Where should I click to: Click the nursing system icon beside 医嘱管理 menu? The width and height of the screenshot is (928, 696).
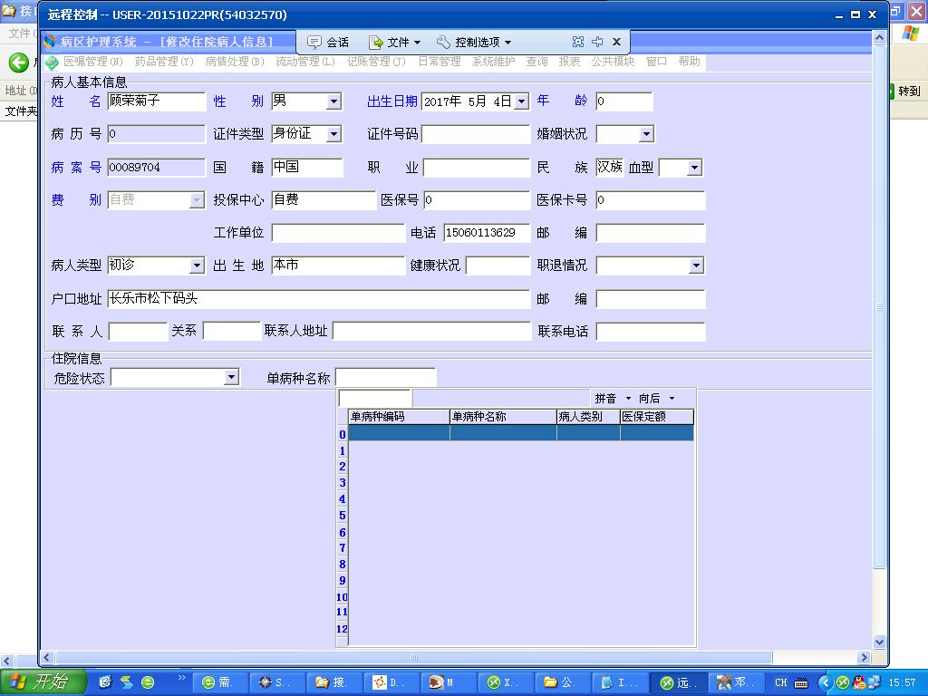(52, 63)
